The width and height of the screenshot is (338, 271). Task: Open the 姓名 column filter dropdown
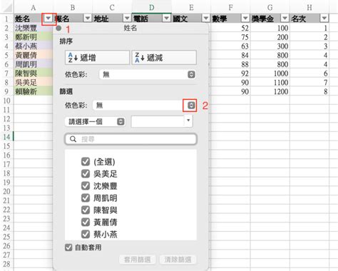click(48, 19)
